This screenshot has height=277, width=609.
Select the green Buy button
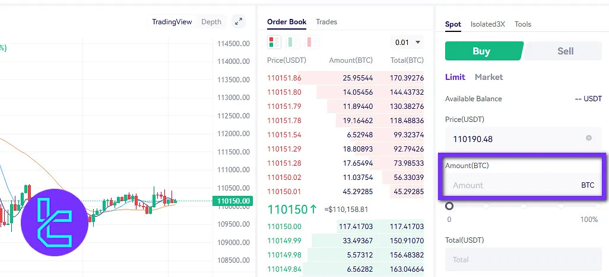[x=484, y=51]
